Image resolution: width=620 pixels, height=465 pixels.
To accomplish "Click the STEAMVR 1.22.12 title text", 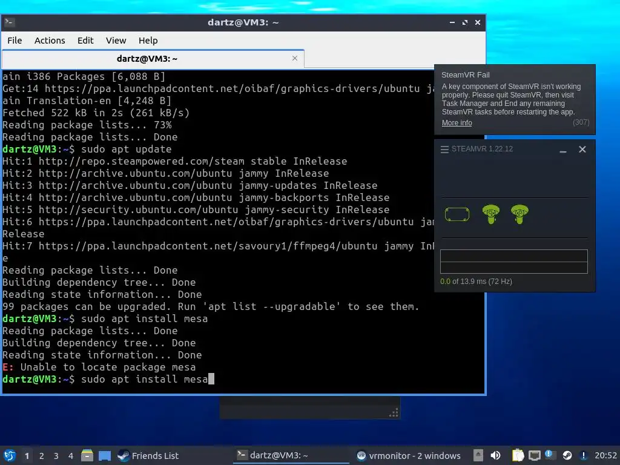I will 482,149.
